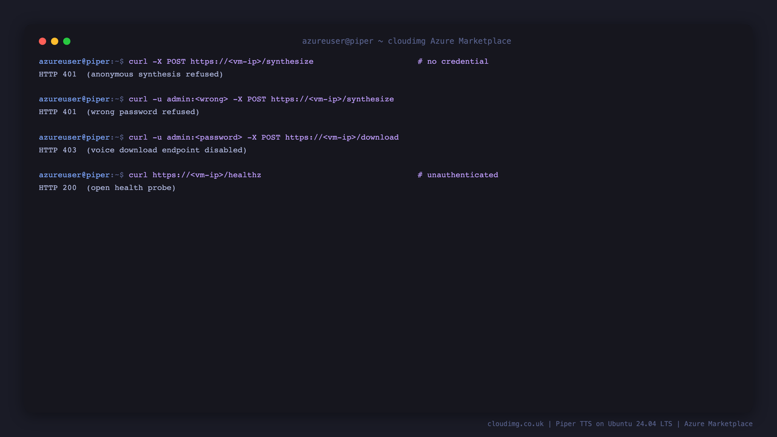Click the 'curl -u admin:<password>' download command

pyautogui.click(x=263, y=137)
